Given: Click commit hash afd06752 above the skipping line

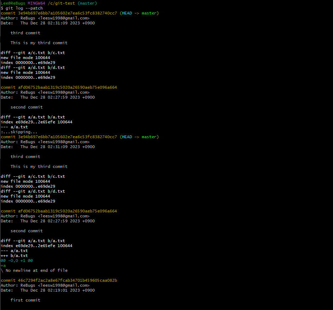Looking at the screenshot, I should [67, 87].
